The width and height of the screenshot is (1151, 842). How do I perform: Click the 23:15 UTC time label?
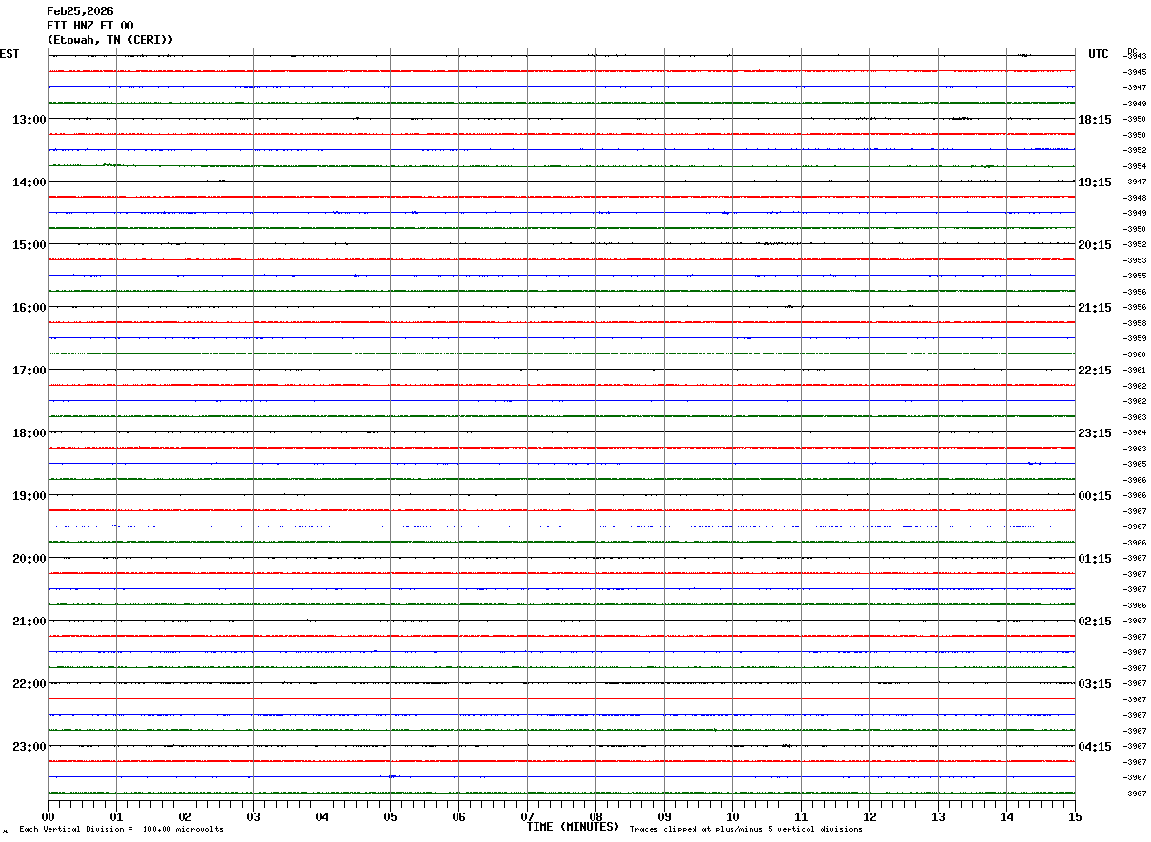point(1095,433)
